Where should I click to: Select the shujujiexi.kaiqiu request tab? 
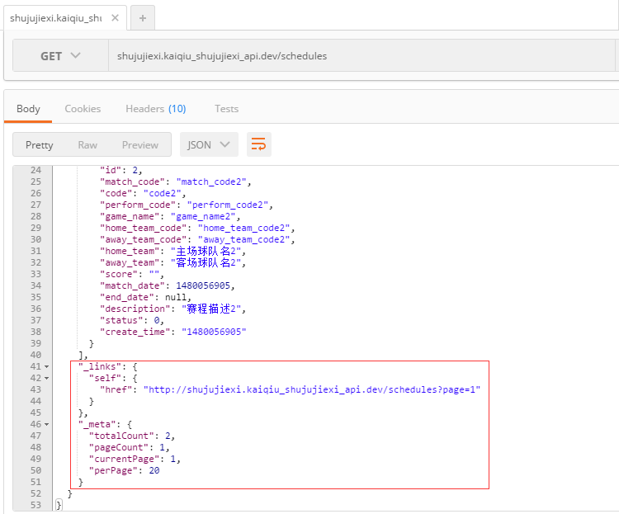54,17
